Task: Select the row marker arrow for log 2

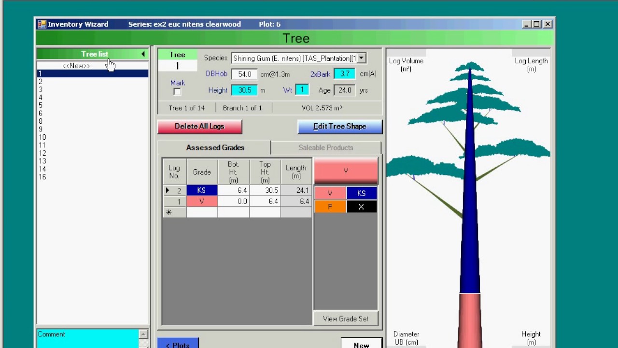Action: pos(168,190)
